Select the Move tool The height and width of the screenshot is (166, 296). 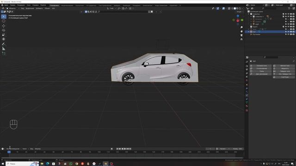(x=4, y=26)
